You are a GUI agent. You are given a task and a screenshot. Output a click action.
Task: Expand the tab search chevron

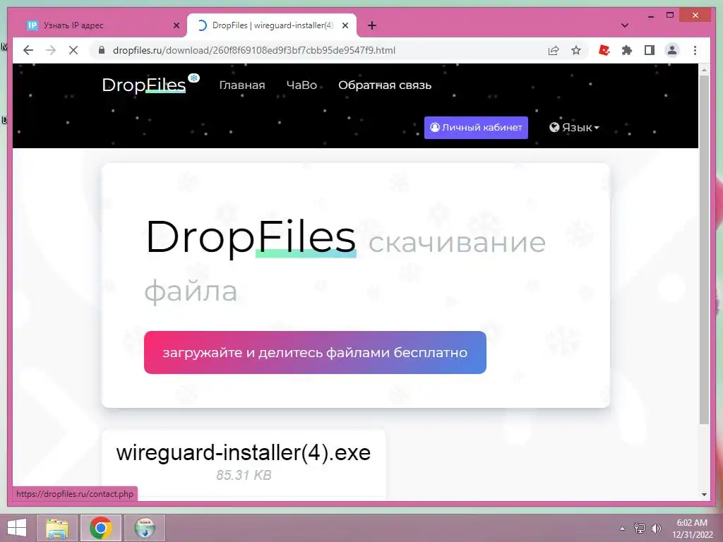[625, 25]
